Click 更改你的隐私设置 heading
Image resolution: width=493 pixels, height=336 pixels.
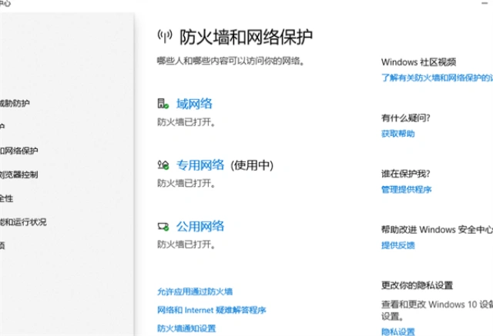pos(417,285)
